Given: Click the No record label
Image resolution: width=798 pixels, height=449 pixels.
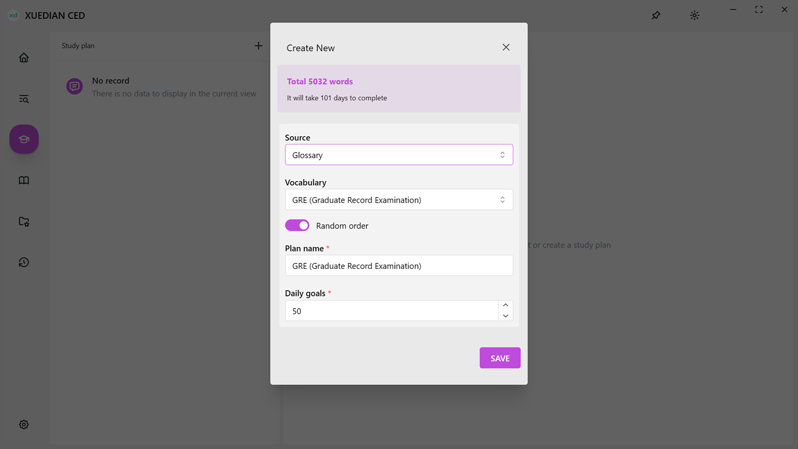Looking at the screenshot, I should tap(110, 81).
